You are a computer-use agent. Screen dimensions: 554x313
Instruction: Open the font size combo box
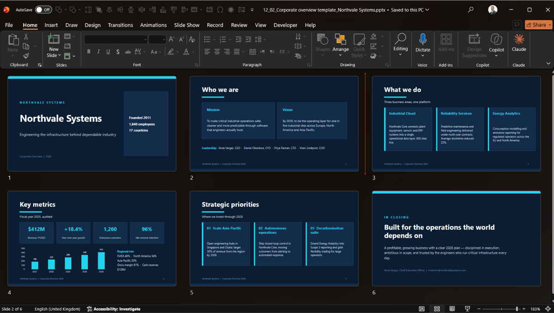[x=157, y=39]
